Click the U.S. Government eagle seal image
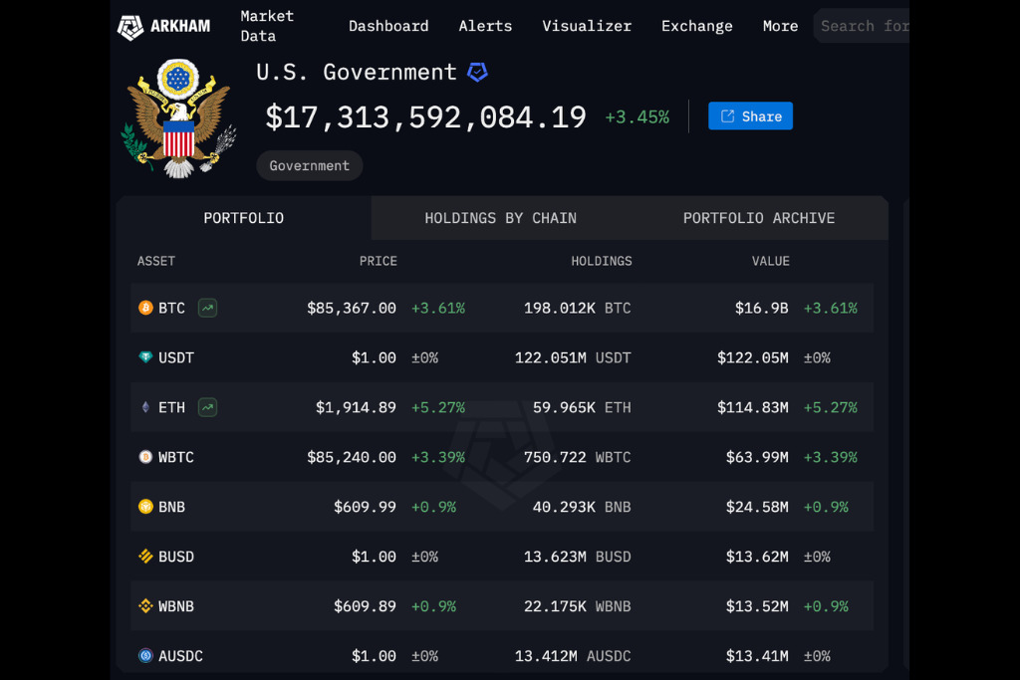The width and height of the screenshot is (1020, 680). (178, 117)
